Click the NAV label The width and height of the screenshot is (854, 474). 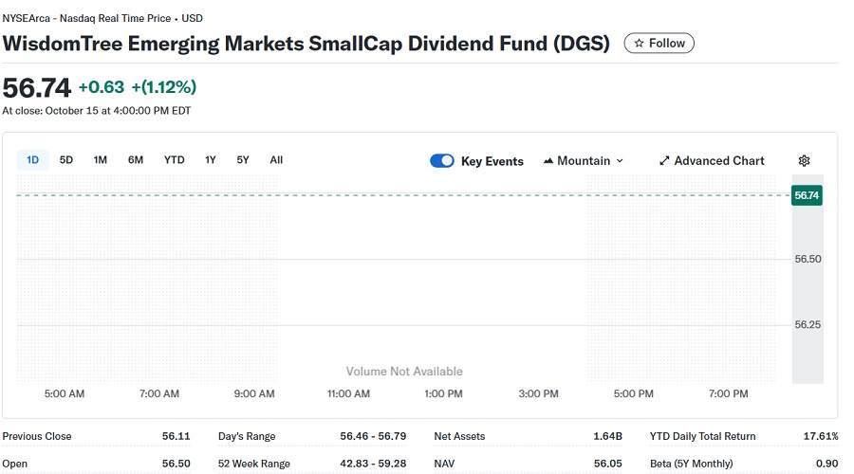(444, 464)
